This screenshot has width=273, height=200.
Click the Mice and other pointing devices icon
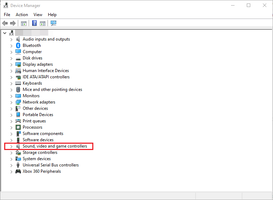tap(18, 90)
